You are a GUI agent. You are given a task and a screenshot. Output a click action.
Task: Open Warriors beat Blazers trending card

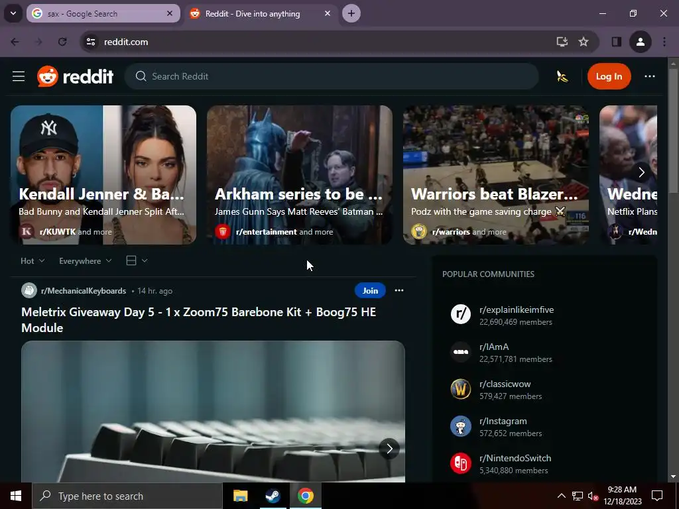tap(496, 175)
